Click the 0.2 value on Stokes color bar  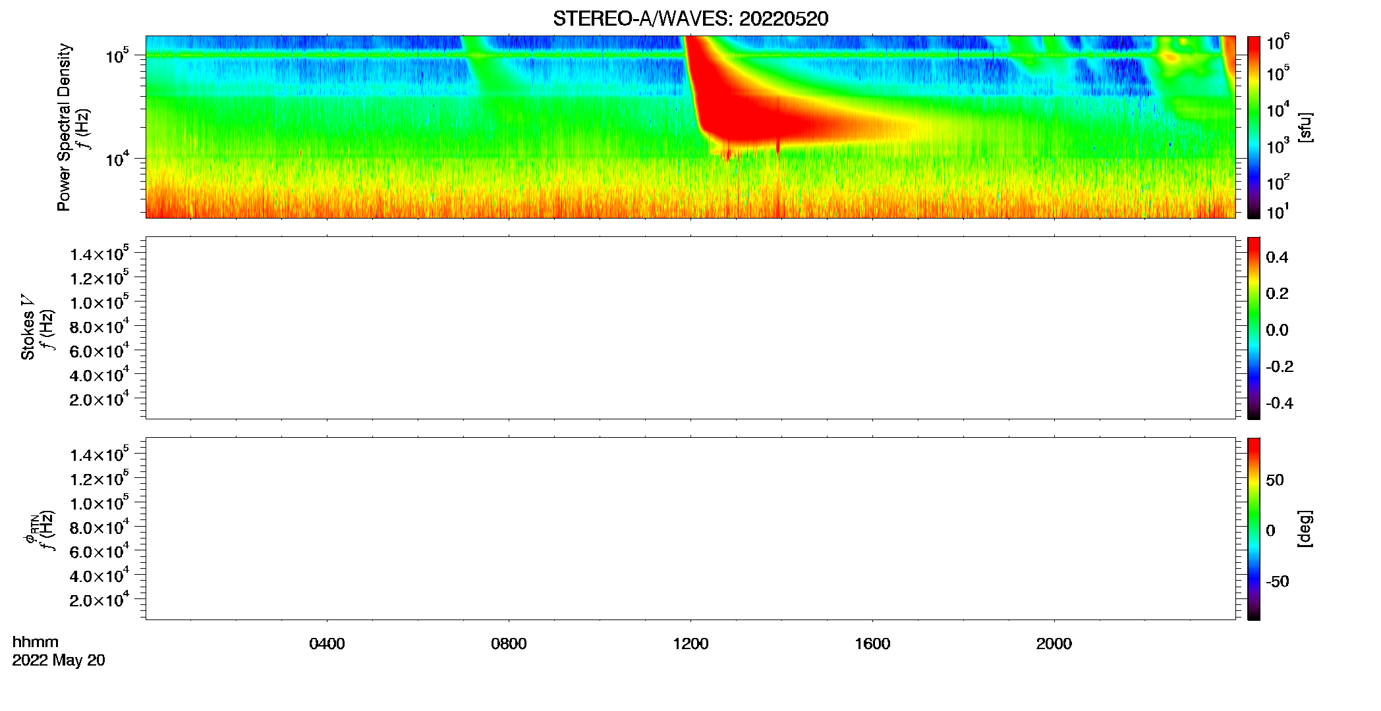pos(1277,294)
